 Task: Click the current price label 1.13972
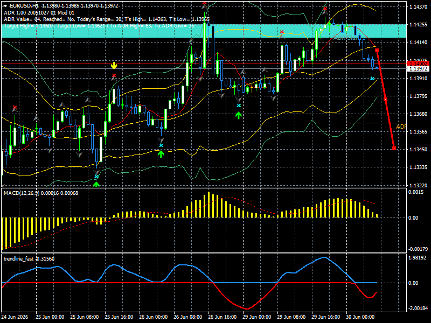pyautogui.click(x=419, y=69)
